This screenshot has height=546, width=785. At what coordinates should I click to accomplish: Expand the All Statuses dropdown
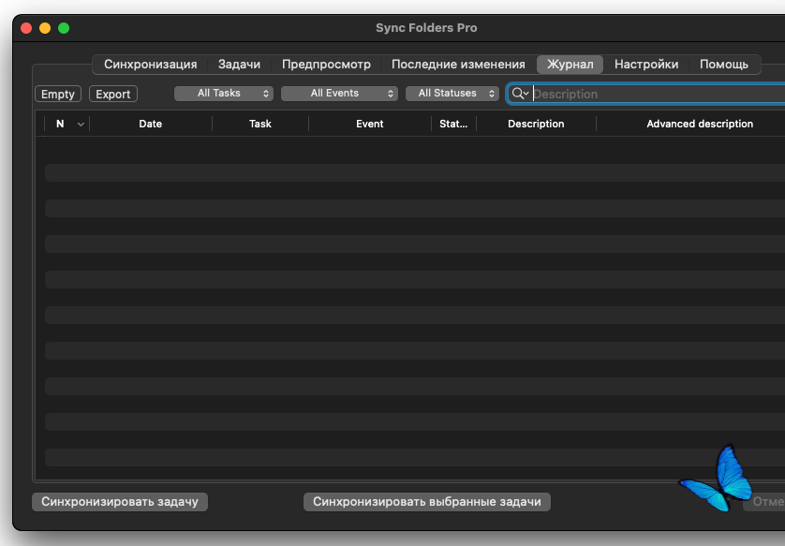point(452,94)
